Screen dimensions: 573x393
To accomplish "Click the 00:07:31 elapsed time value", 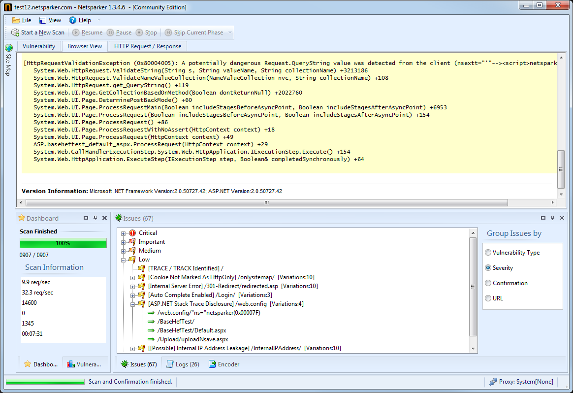I will pyautogui.click(x=32, y=334).
